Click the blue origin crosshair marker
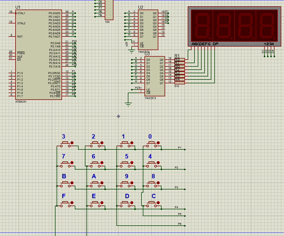The width and height of the screenshot is (284, 236). tap(118, 117)
